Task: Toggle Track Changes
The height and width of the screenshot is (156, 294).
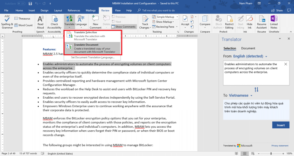Action: pos(145,22)
